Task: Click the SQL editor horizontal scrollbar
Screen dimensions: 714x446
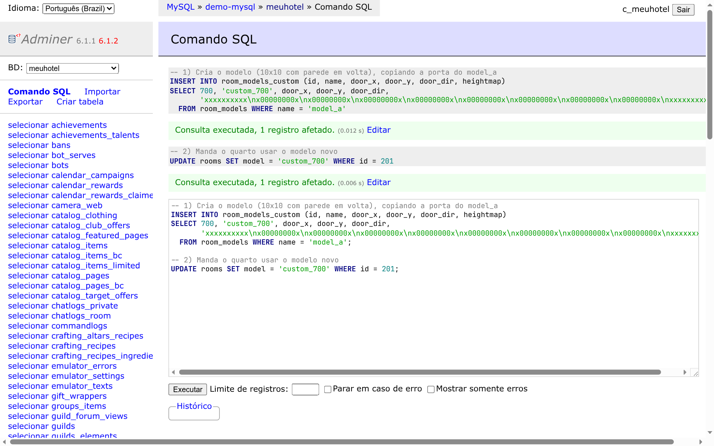Action: [x=419, y=372]
